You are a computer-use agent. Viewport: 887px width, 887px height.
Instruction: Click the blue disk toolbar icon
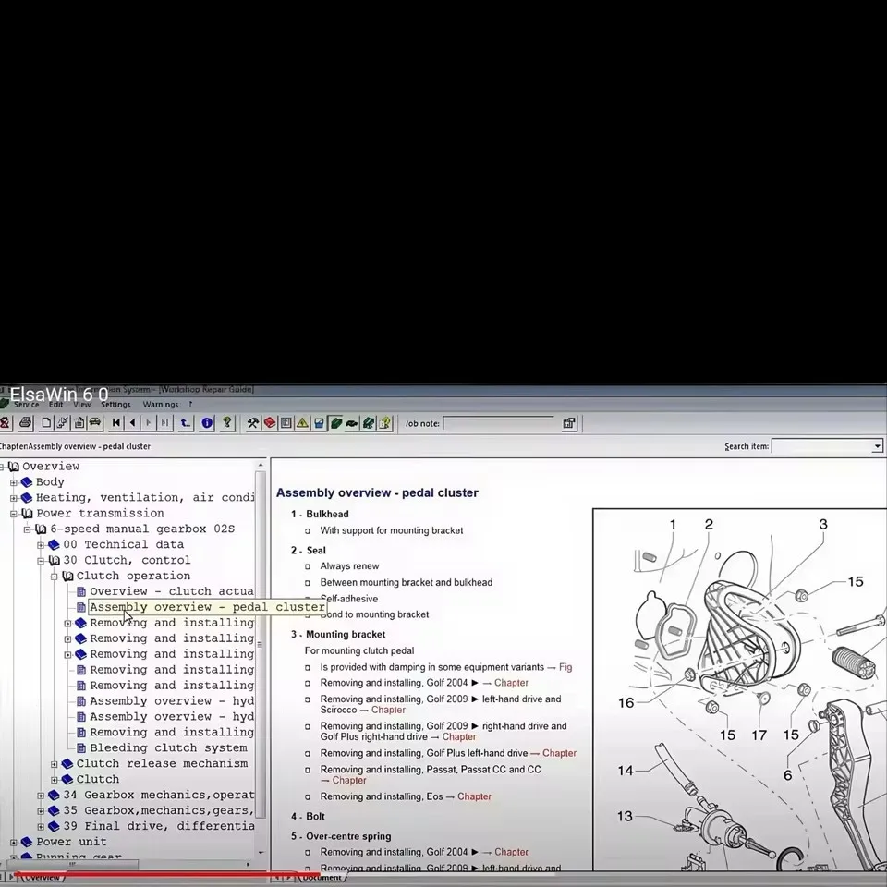tap(319, 422)
